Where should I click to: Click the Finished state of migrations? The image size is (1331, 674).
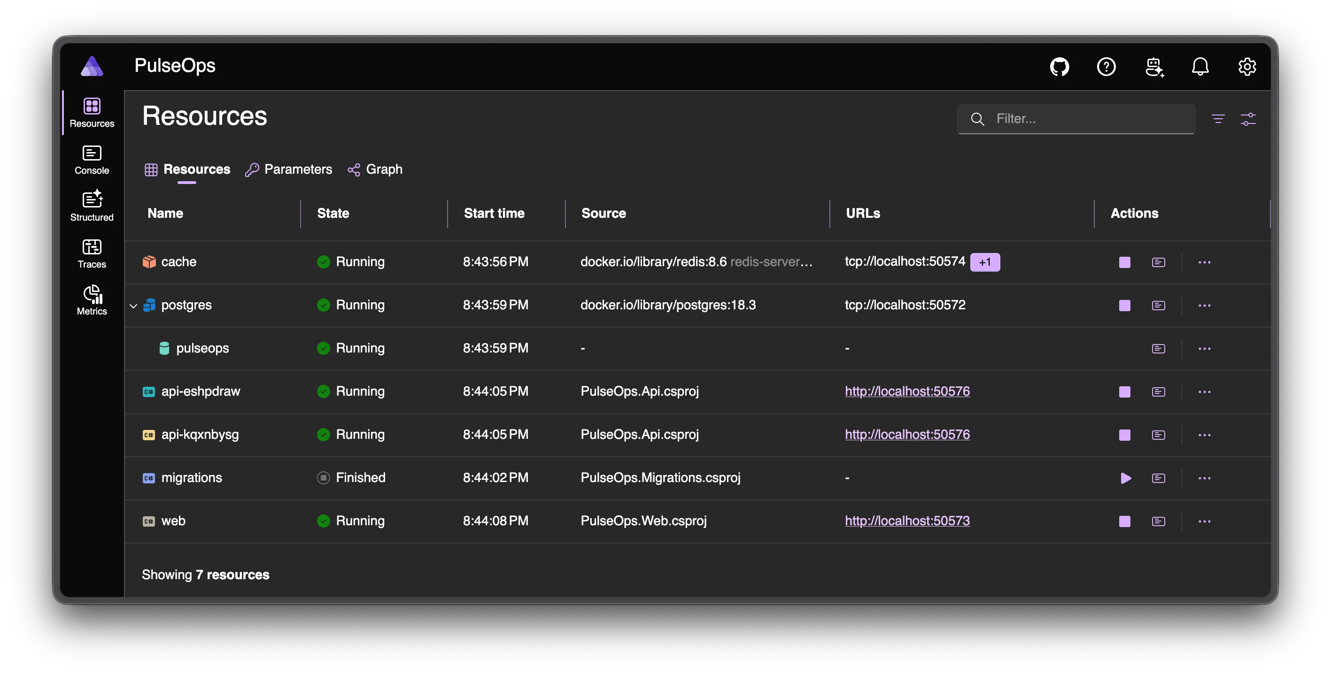(x=351, y=478)
